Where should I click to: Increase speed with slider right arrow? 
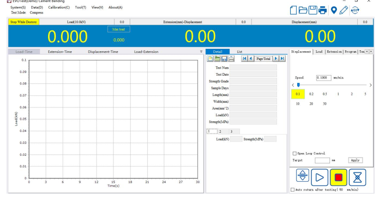pyautogui.click(x=371, y=85)
